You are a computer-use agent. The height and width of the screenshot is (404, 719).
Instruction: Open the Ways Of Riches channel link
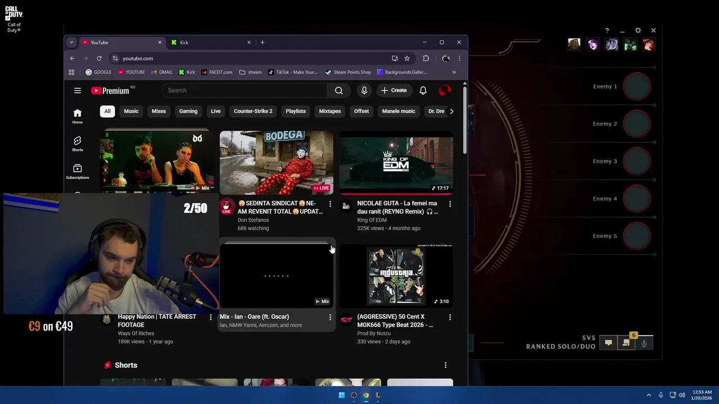coord(136,333)
